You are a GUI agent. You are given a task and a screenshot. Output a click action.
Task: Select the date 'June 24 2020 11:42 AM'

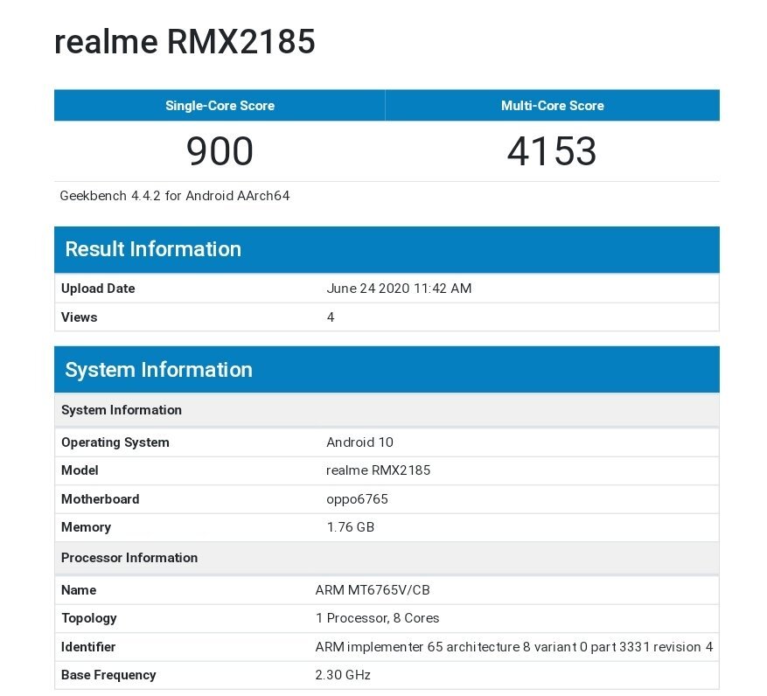click(399, 288)
